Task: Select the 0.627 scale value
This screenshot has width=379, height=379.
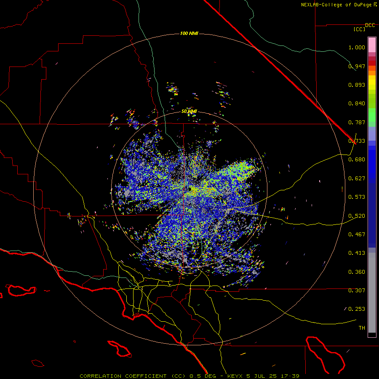Action: [x=357, y=179]
